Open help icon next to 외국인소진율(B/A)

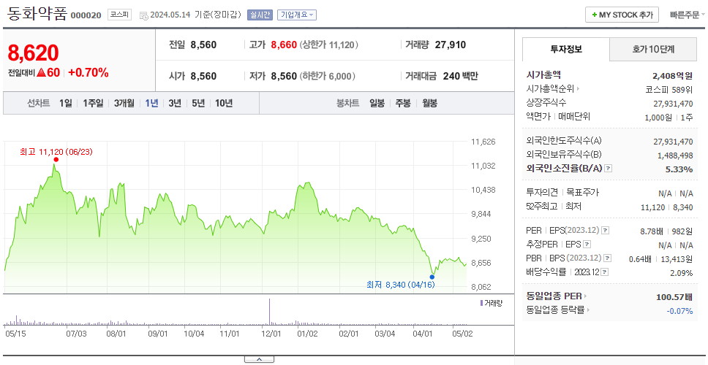(x=609, y=169)
